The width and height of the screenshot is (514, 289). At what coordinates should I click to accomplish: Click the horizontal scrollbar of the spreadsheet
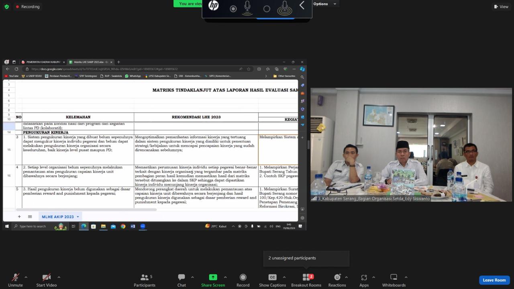point(86,210)
